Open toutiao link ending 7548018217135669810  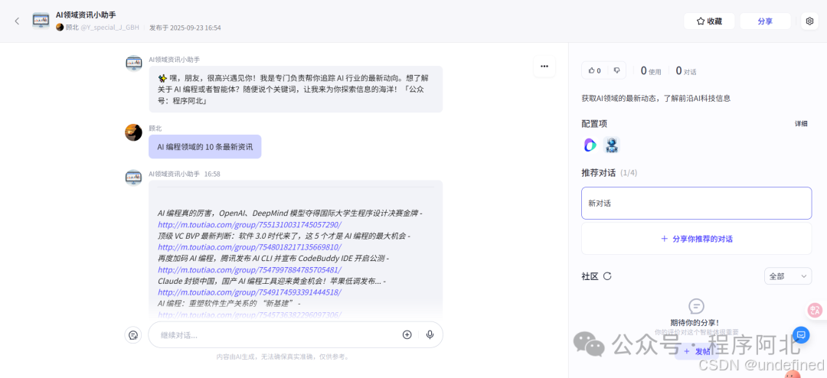coord(250,247)
